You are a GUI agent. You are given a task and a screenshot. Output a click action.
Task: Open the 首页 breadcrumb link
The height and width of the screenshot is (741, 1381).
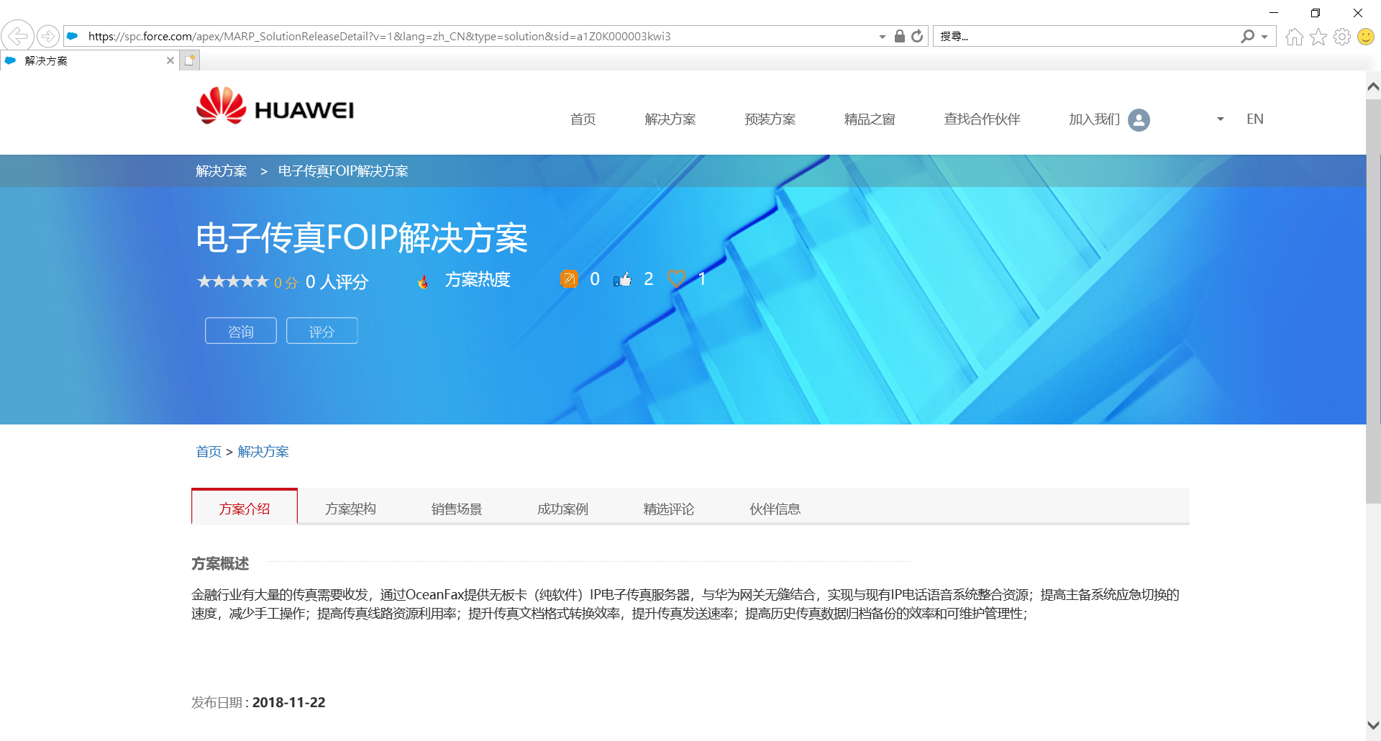coord(209,452)
